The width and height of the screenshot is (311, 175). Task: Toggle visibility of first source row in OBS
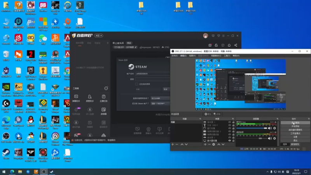click(x=230, y=122)
